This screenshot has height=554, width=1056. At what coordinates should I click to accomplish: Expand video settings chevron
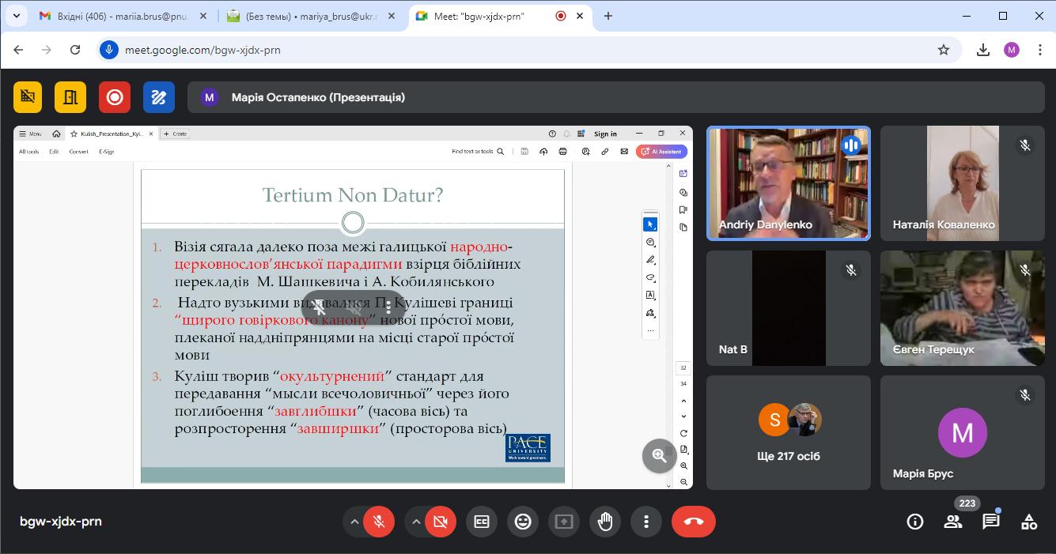415,522
